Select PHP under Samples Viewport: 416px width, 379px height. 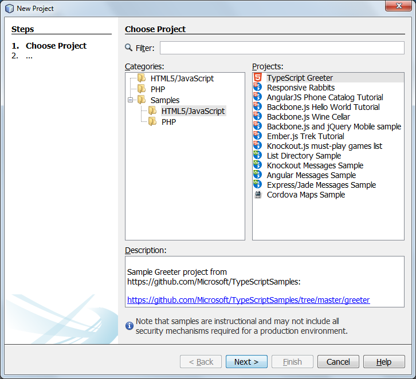[x=168, y=122]
